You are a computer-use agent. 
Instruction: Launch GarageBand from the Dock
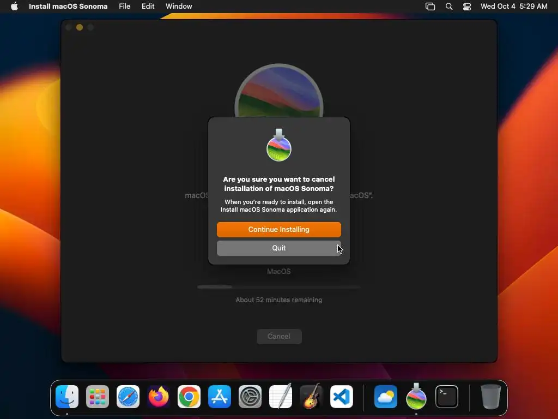311,397
